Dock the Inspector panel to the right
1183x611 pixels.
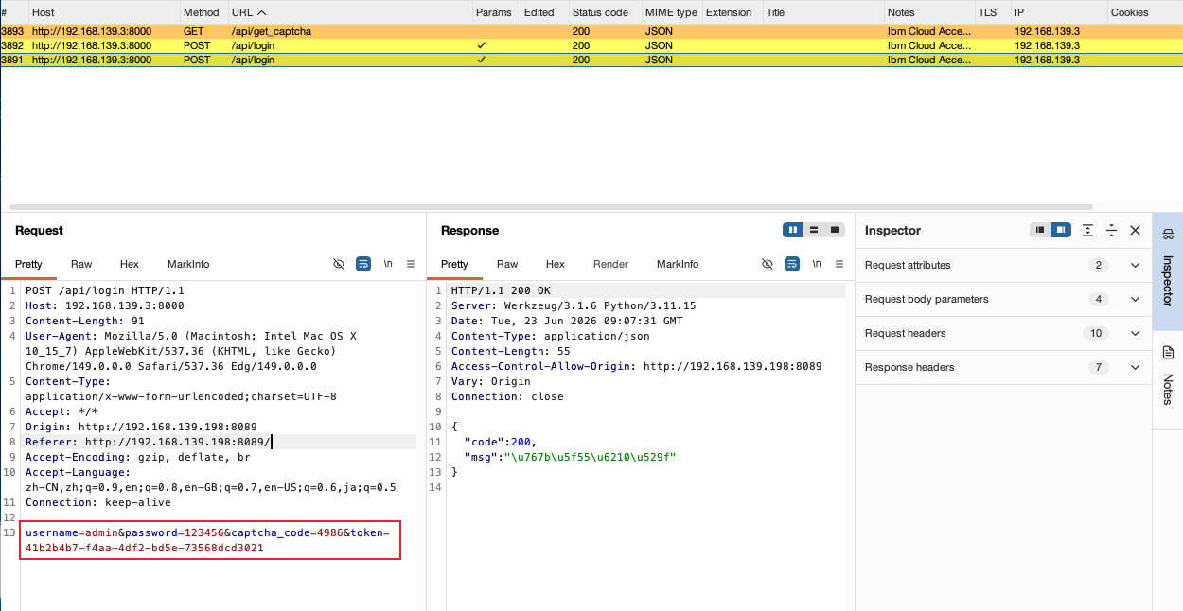(x=1061, y=230)
